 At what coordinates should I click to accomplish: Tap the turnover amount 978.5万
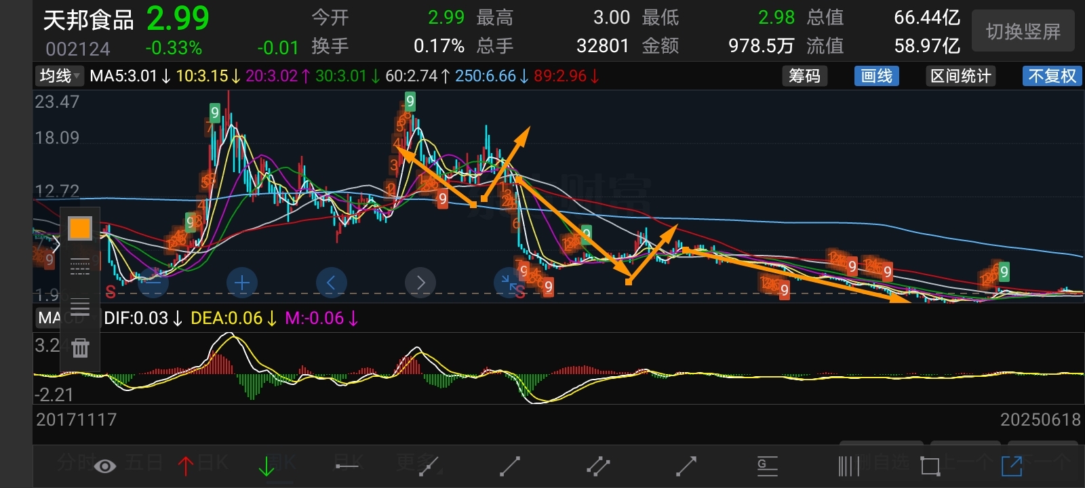pos(761,45)
